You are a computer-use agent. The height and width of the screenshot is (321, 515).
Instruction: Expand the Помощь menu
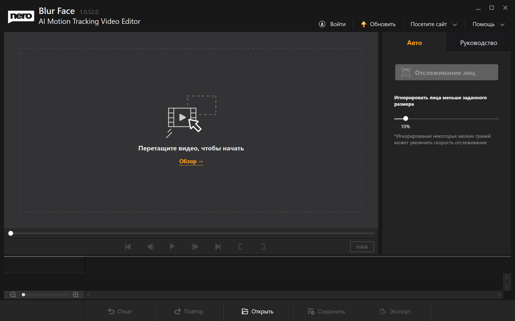click(x=488, y=24)
